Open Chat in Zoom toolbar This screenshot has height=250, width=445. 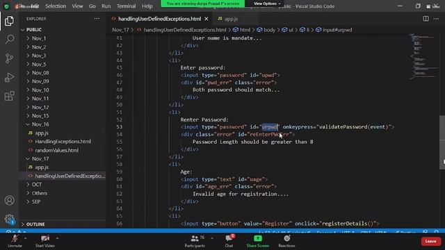[229, 241]
